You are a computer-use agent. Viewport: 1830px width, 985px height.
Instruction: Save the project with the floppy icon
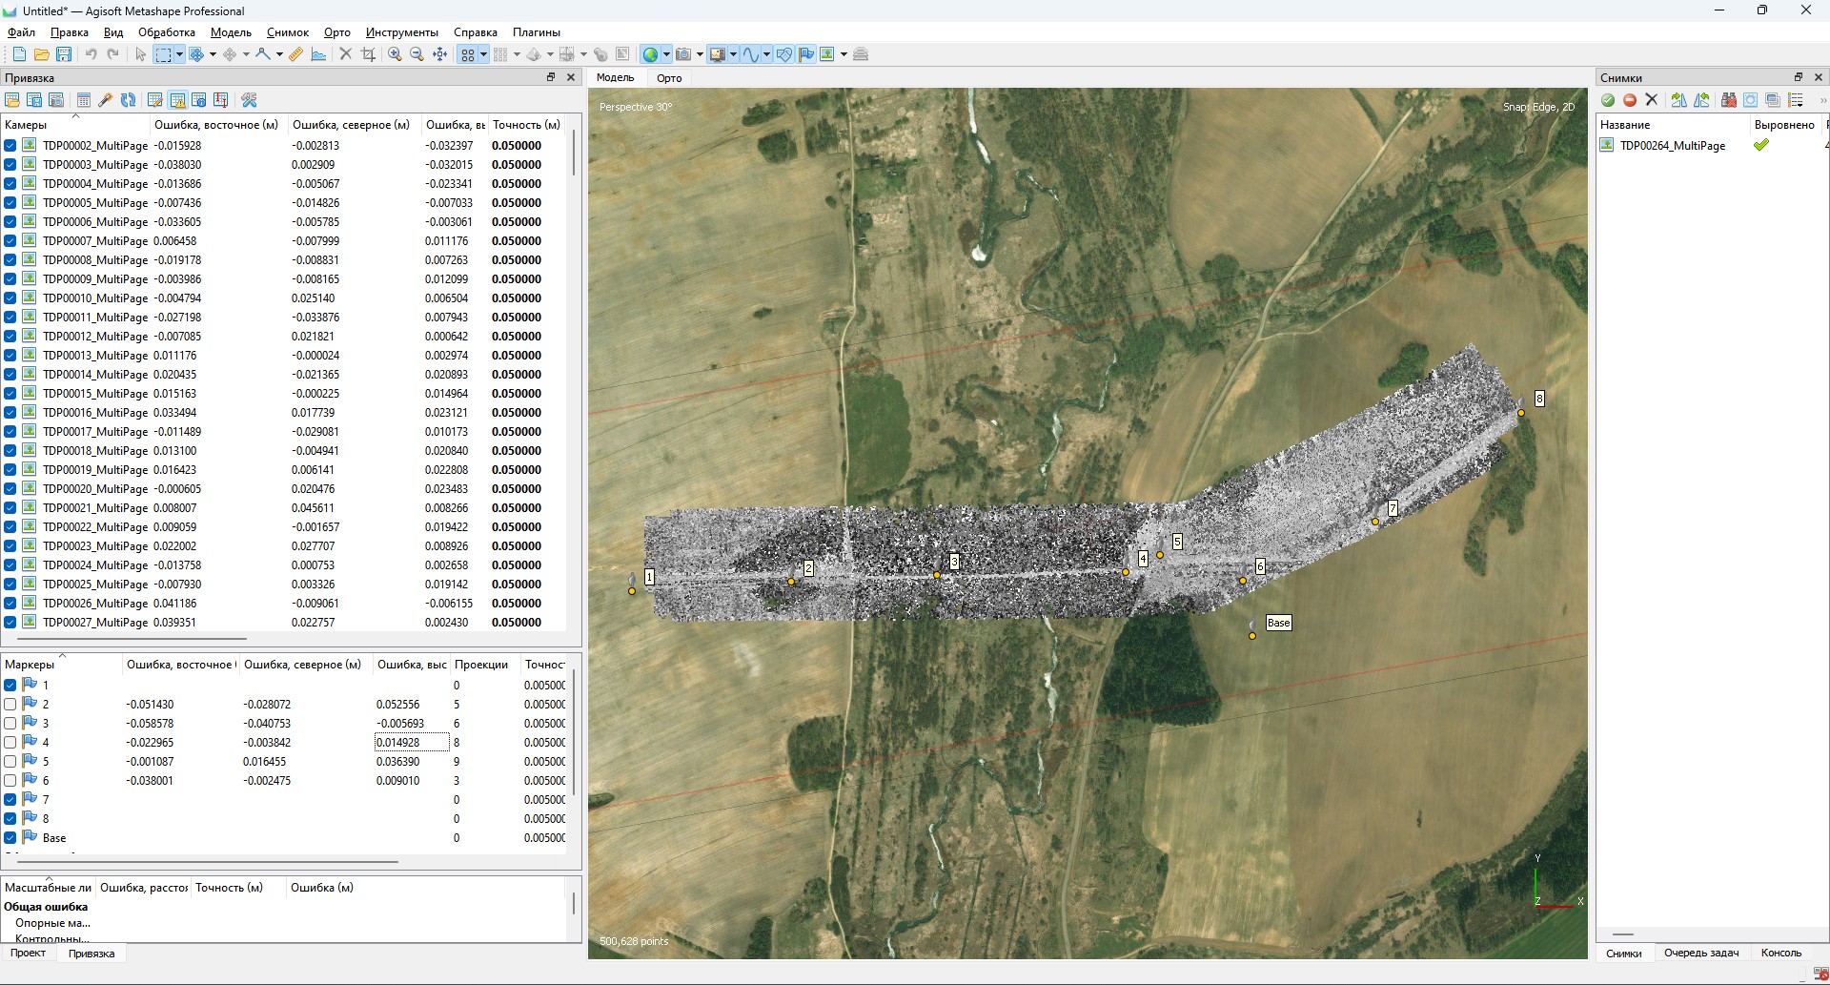64,54
